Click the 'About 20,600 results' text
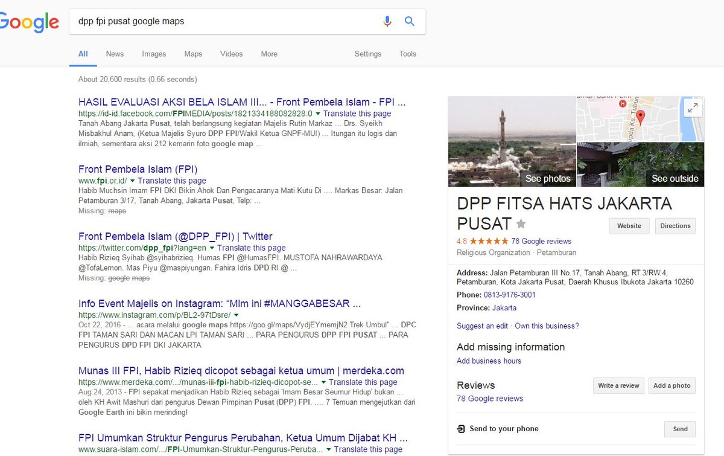Image resolution: width=724 pixels, height=456 pixels. coord(138,79)
